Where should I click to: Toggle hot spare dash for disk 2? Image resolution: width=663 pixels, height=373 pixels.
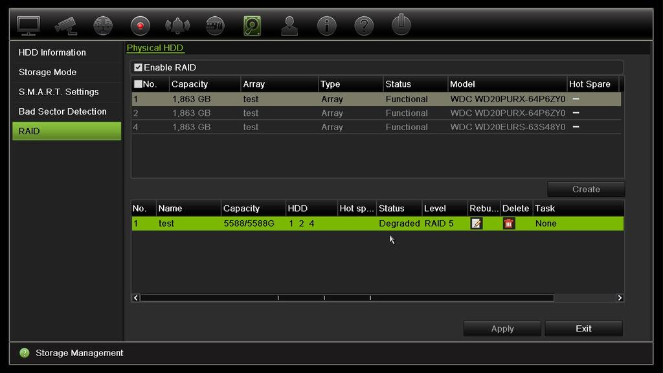click(576, 113)
